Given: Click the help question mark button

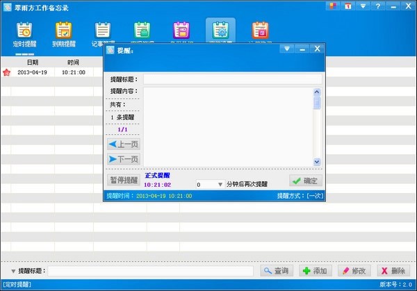Looking at the screenshot, I should 378,6.
